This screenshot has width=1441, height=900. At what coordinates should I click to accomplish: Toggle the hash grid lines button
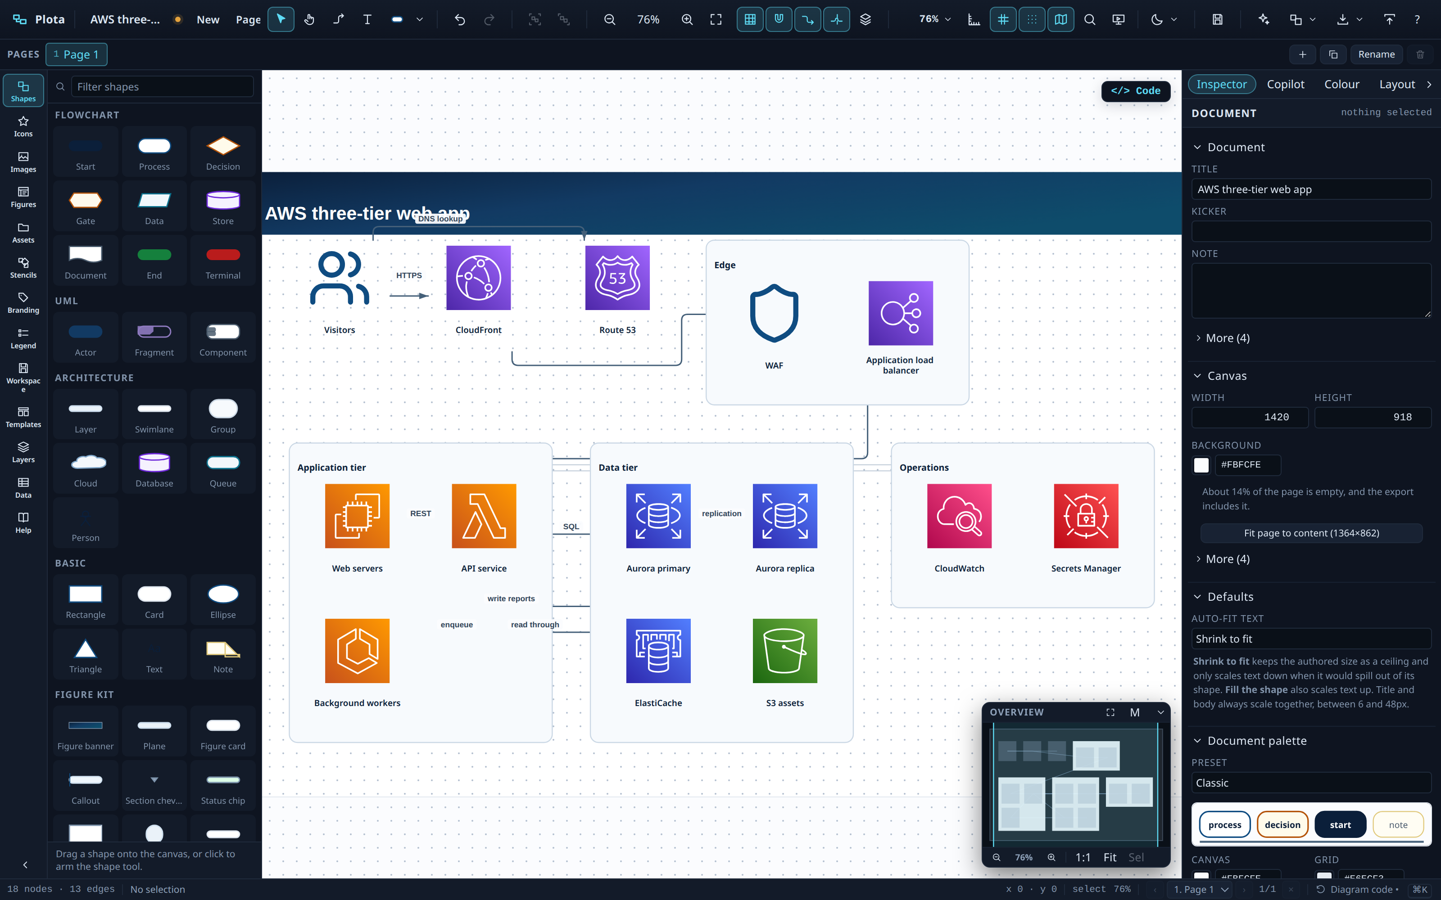tap(1003, 20)
